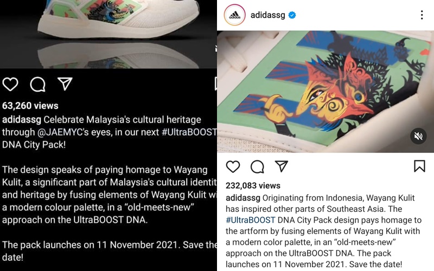Open adidassg username in the post header

(x=267, y=15)
